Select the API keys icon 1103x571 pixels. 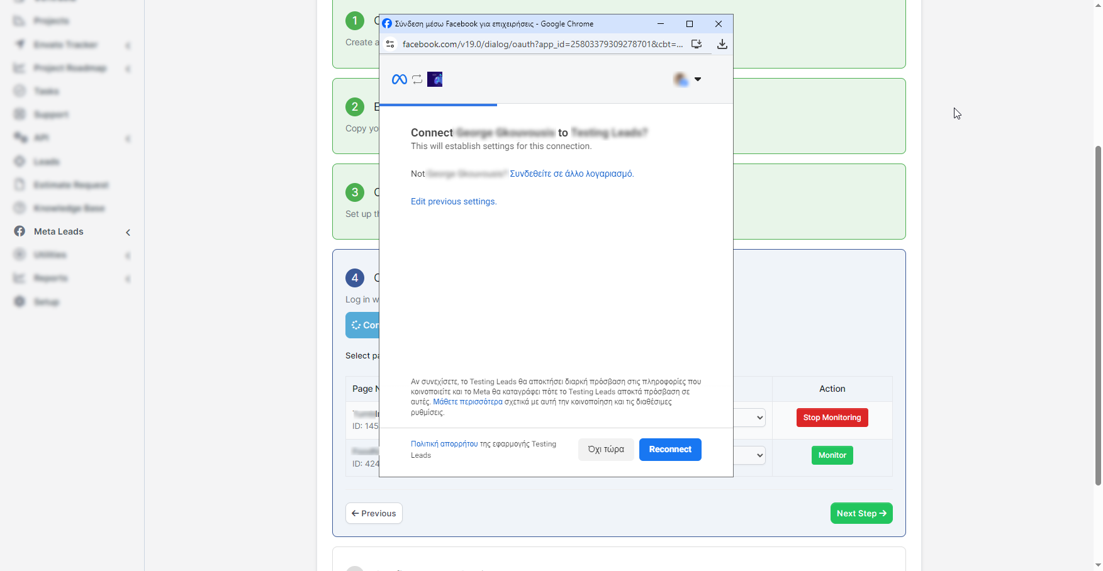20,137
